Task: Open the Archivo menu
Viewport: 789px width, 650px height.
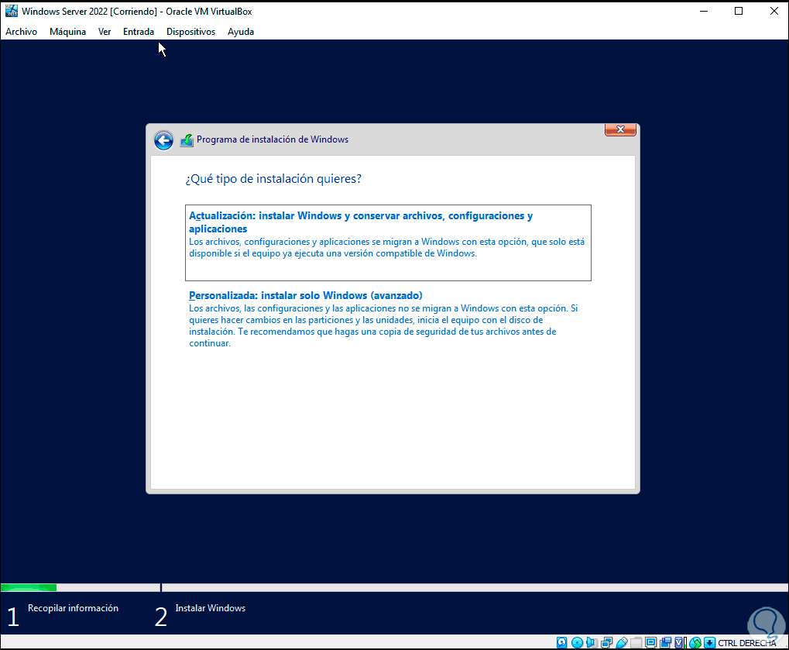Action: 21,32
